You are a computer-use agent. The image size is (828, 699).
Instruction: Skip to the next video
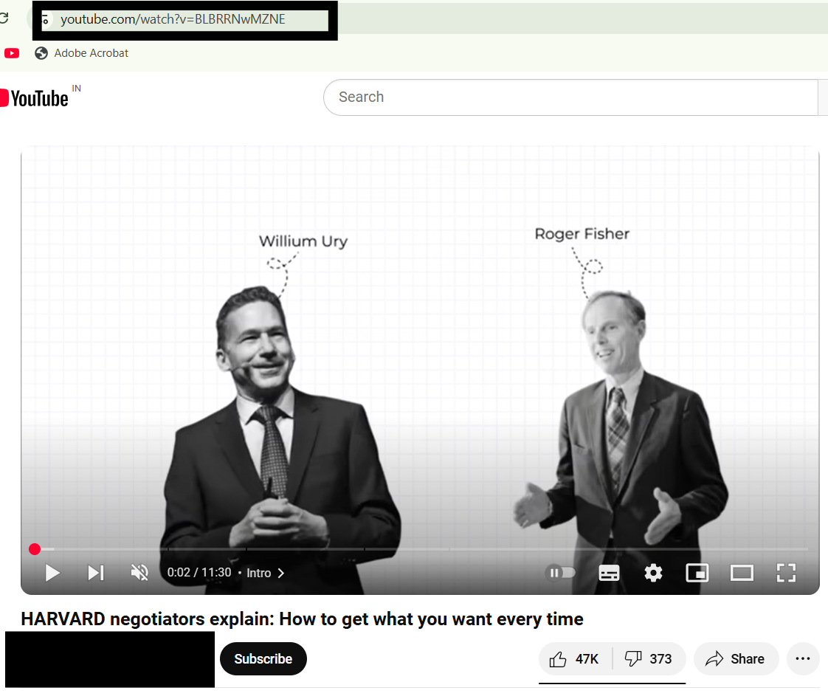[96, 573]
